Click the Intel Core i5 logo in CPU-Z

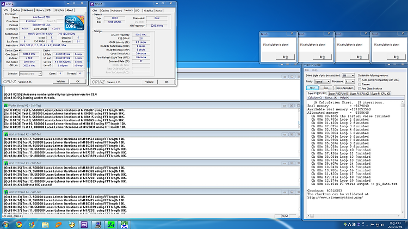pos(75,23)
